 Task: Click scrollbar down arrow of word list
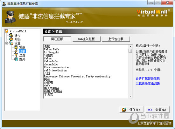130,96
